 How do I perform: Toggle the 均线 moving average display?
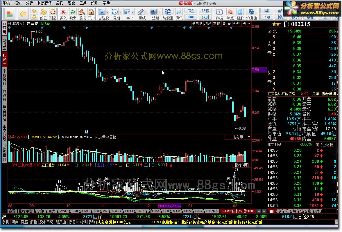pos(208,23)
